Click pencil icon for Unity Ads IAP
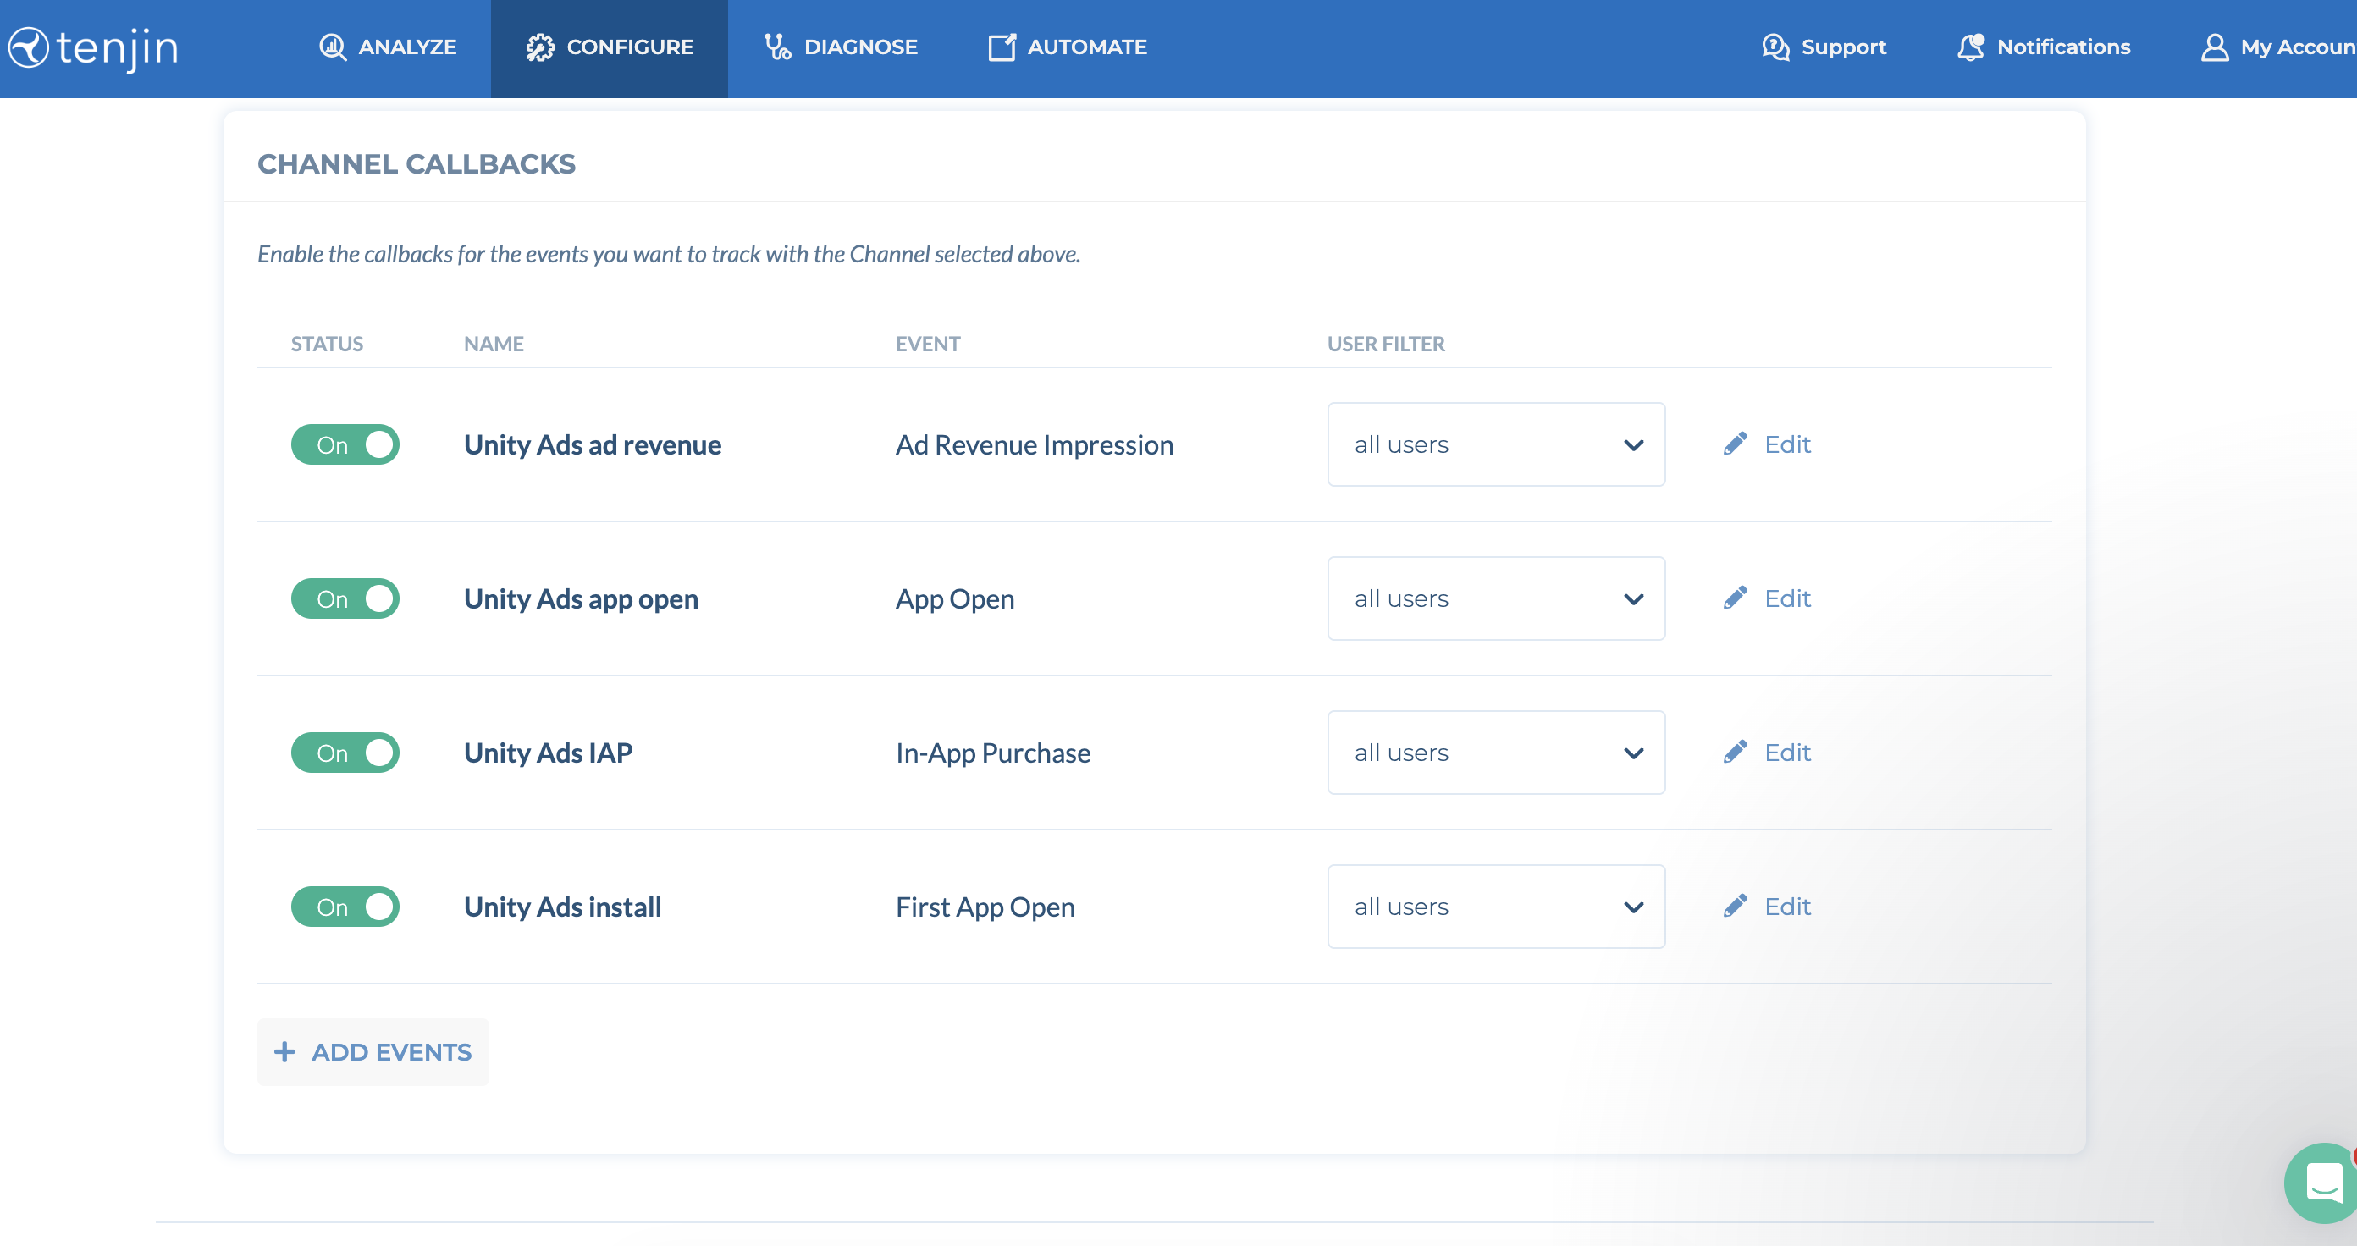 pos(1735,753)
